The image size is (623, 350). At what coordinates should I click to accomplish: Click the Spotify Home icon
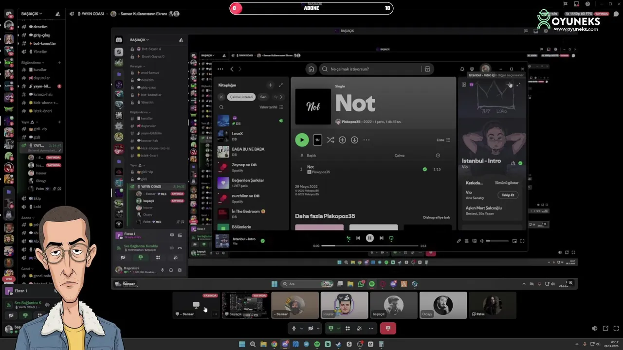[311, 69]
